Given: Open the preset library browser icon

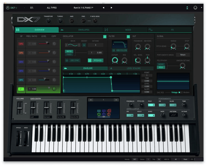Looking at the screenshot, I should tap(31, 8).
